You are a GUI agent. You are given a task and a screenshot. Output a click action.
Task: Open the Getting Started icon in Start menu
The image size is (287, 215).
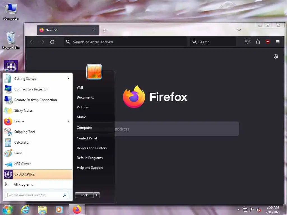coord(8,79)
